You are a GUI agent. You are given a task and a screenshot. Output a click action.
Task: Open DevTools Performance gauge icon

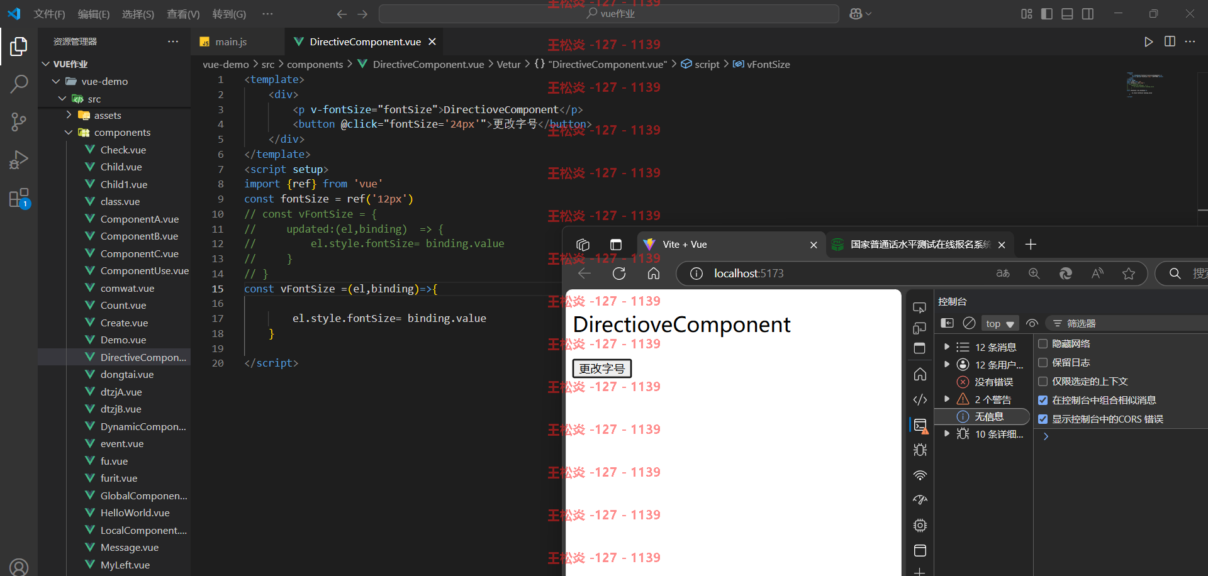pos(920,500)
